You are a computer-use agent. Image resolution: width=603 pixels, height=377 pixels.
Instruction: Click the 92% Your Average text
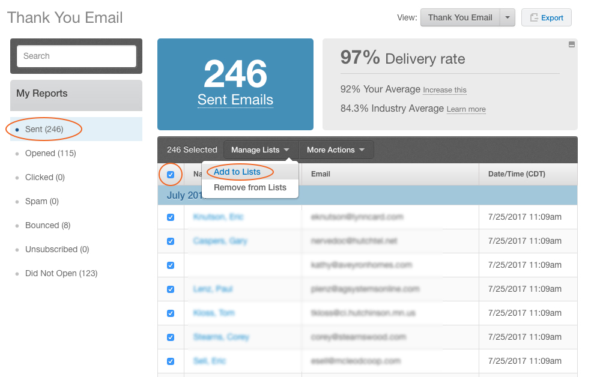tap(380, 89)
